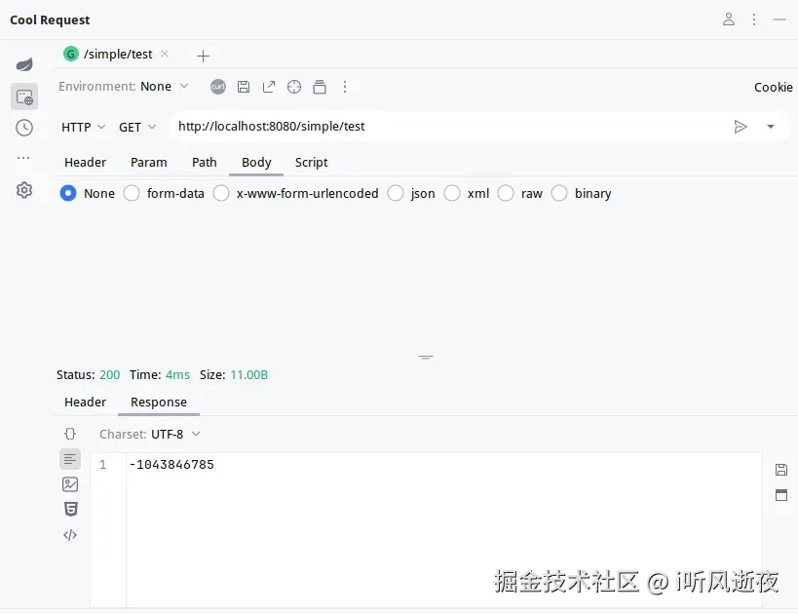Select the json body option
This screenshot has height=614, width=798.
tap(396, 194)
